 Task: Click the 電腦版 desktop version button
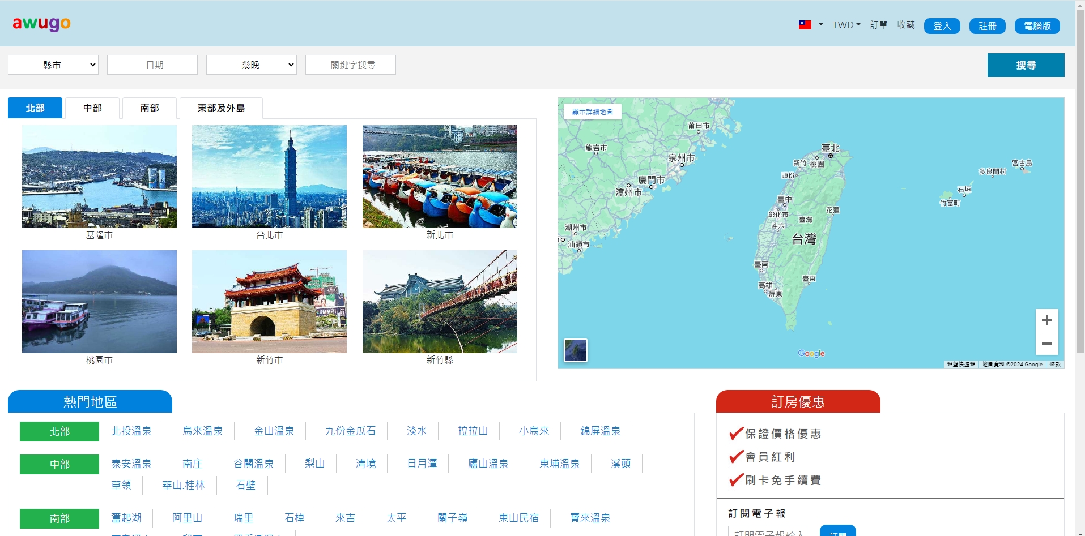pos(1037,26)
